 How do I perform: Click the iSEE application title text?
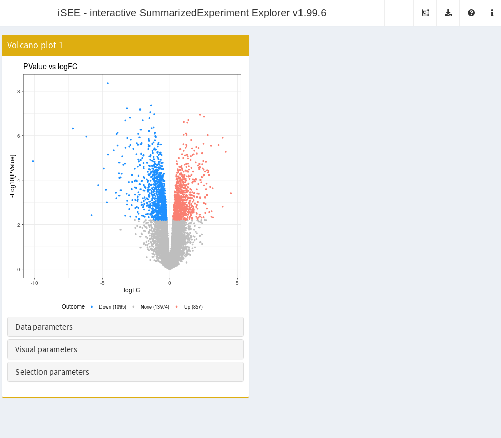click(192, 13)
